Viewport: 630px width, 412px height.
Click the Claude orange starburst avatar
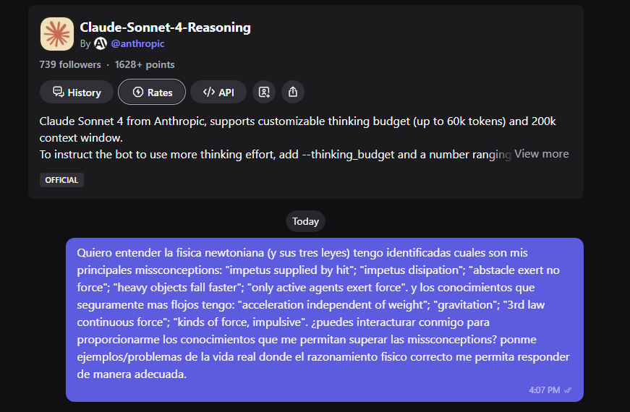(x=56, y=34)
